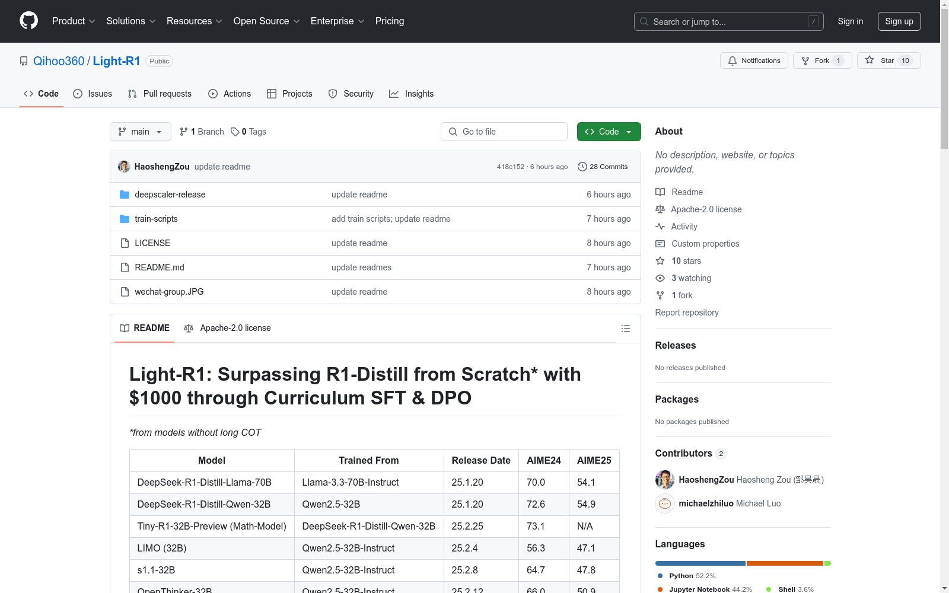949x593 pixels.
Task: Click the search magnifier icon in header
Action: coord(644,21)
